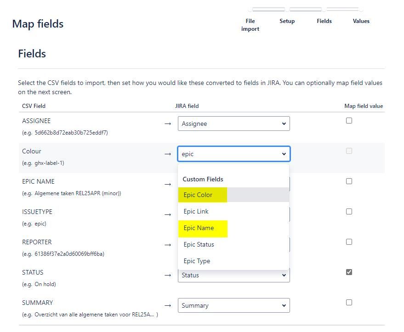The height and width of the screenshot is (332, 404).
Task: Click the JIRA field column header
Action: pyautogui.click(x=187, y=106)
